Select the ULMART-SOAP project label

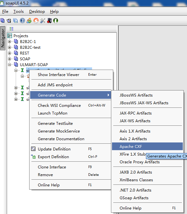click(34, 64)
